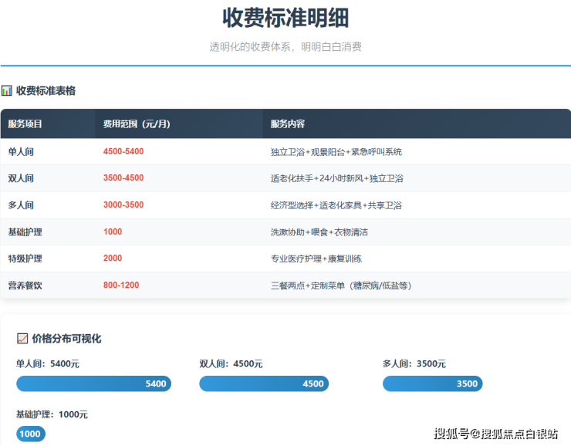
Task: Click the 单人间 row label in table
Action: coord(21,152)
